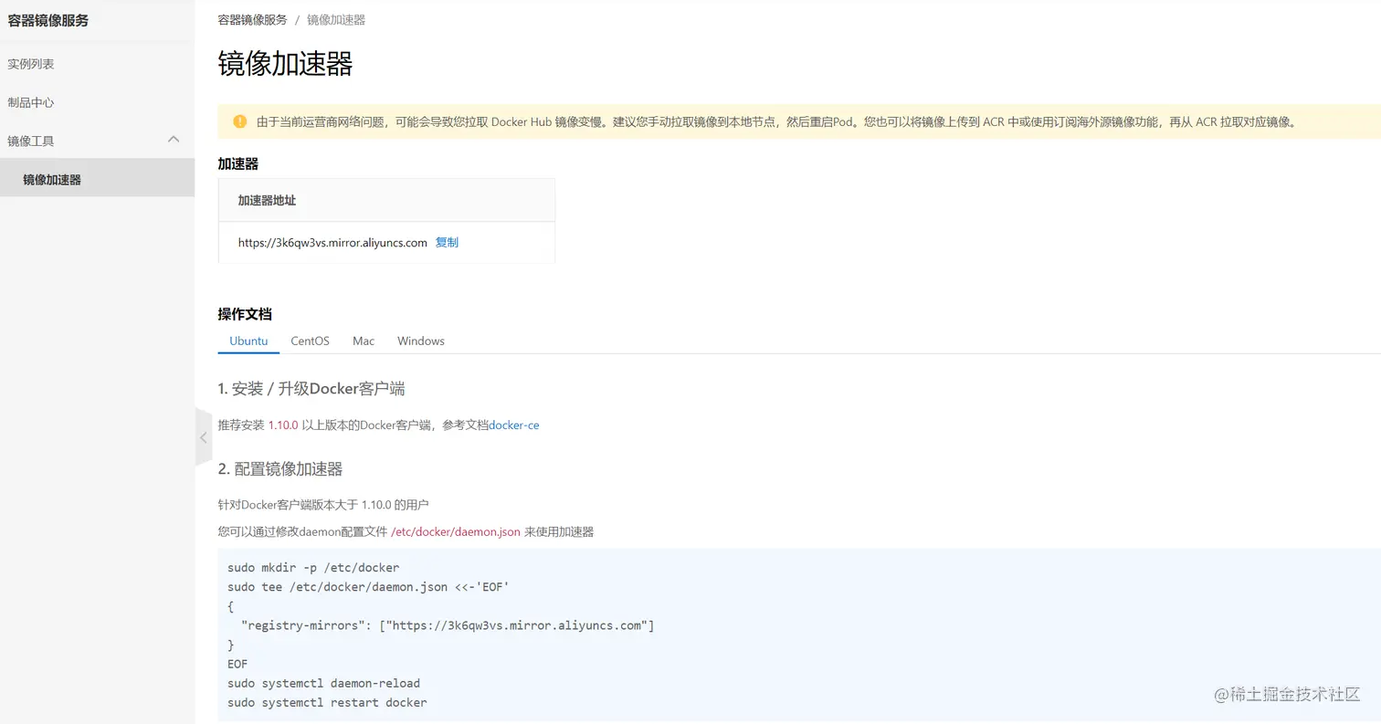Collapse the 镜像工具 menu chevron

tap(174, 140)
